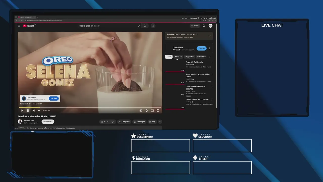Click the Anuel AA channel name under the title
The image size is (323, 182).
click(28, 121)
